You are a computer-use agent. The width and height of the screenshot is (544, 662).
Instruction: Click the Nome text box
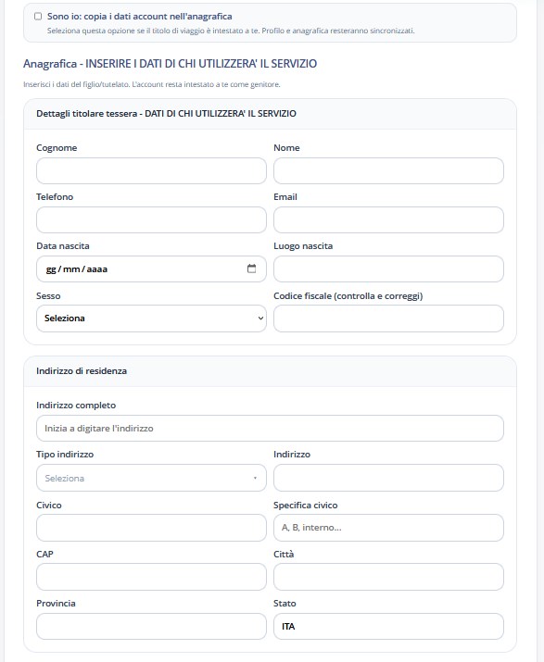(388, 171)
